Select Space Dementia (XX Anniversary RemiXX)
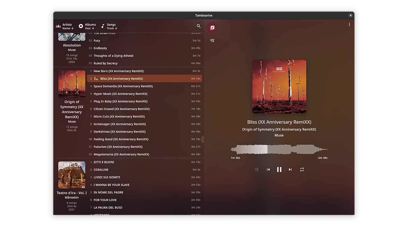Screen dimensions: 408x229 pyautogui.click(x=145, y=86)
